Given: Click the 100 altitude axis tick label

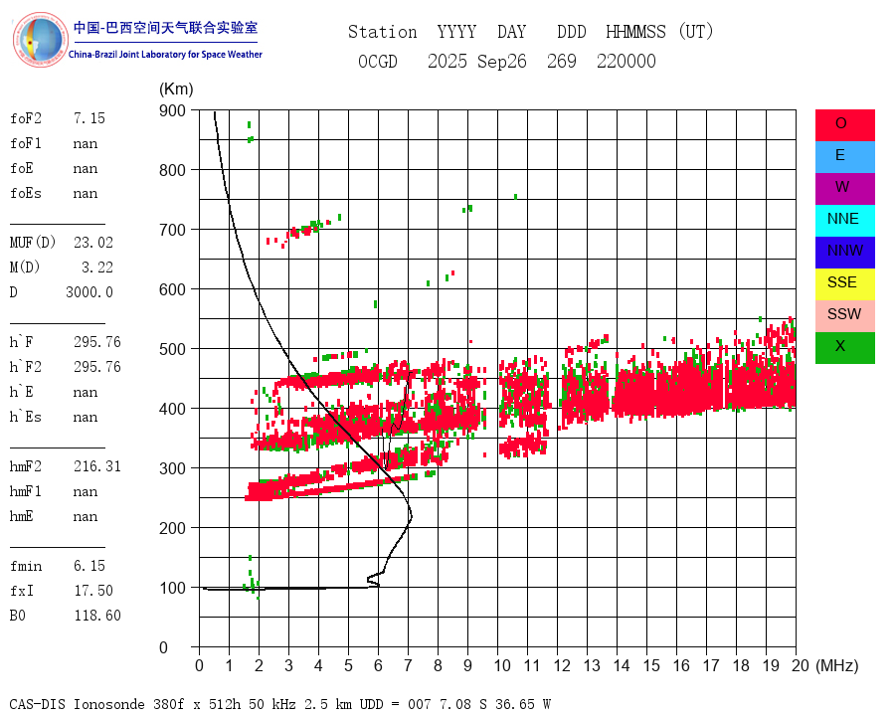Looking at the screenshot, I should tap(172, 588).
